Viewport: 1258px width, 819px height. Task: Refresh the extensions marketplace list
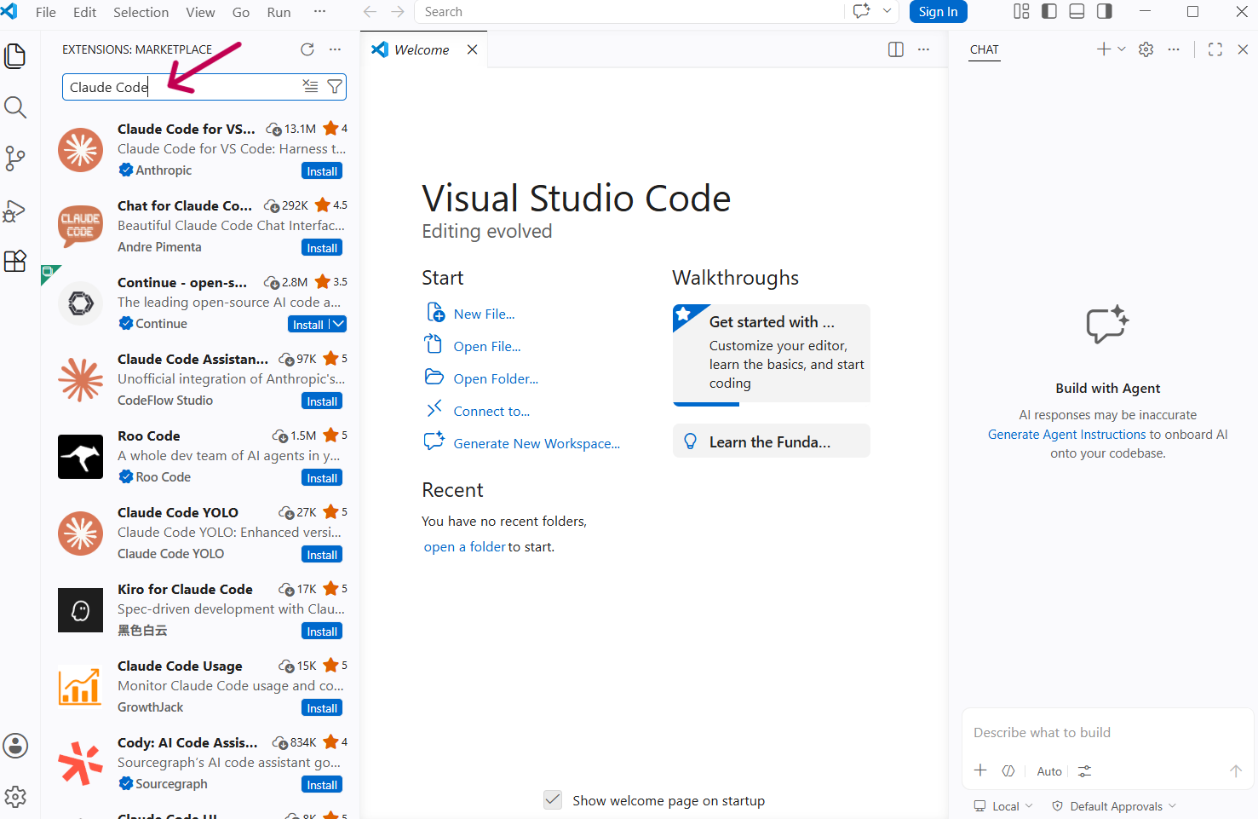click(307, 49)
